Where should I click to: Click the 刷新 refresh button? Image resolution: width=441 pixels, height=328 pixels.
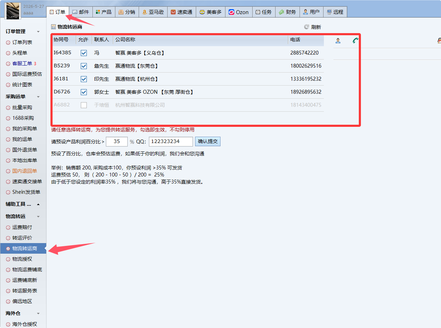point(313,27)
